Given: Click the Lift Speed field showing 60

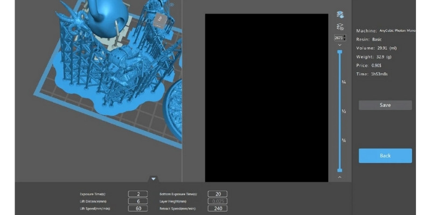Looking at the screenshot, I should point(138,209).
